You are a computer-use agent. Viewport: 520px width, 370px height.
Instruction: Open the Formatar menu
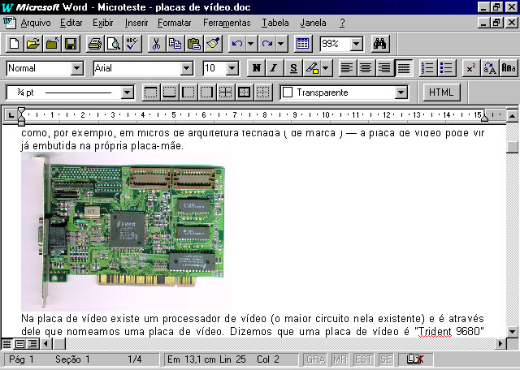tap(175, 23)
